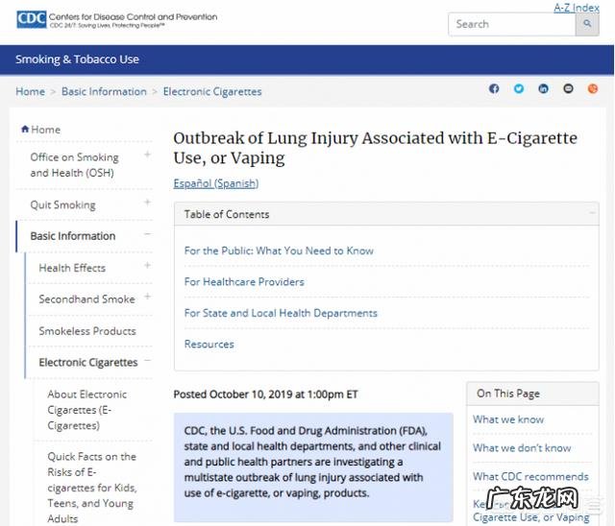Screen dimensions: 615x526
Task: Open Health Effects sidebar item
Action: click(x=72, y=268)
